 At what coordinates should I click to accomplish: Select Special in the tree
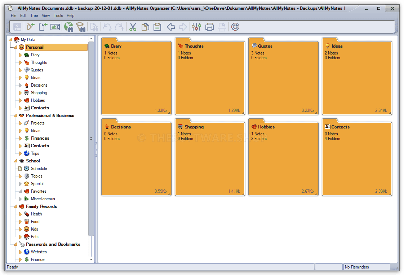click(x=37, y=184)
